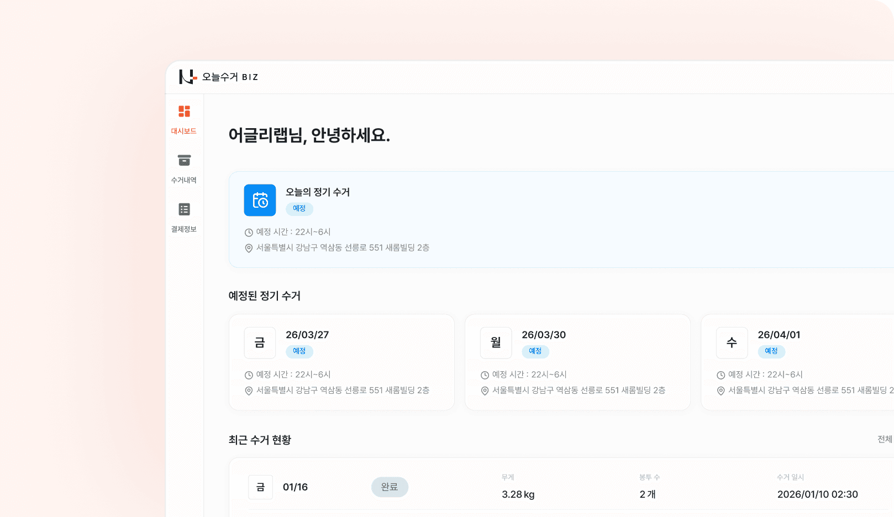
Task: Click the 금 day badge in 01/16 row
Action: 260,487
